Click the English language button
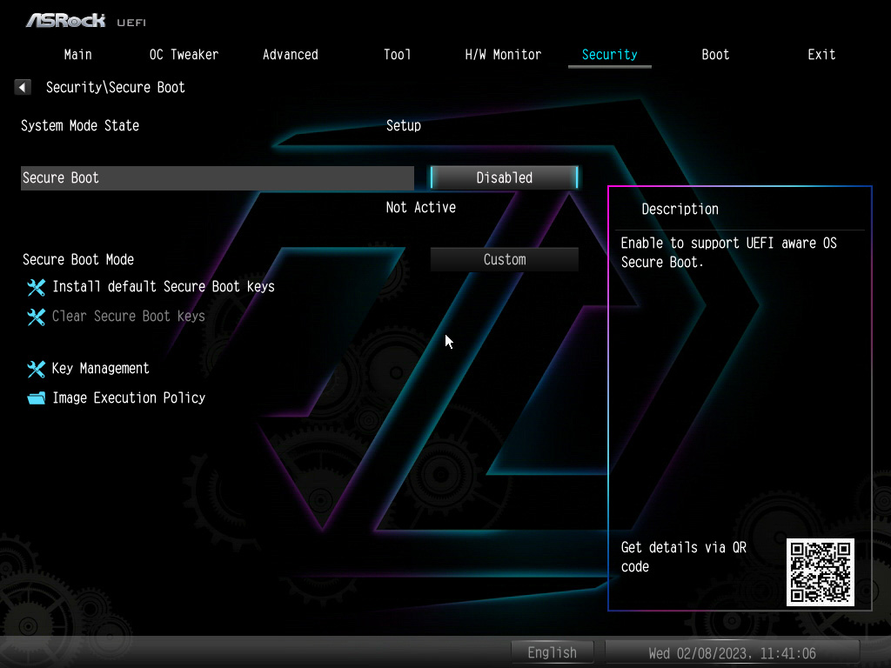The image size is (891, 668). 553,652
